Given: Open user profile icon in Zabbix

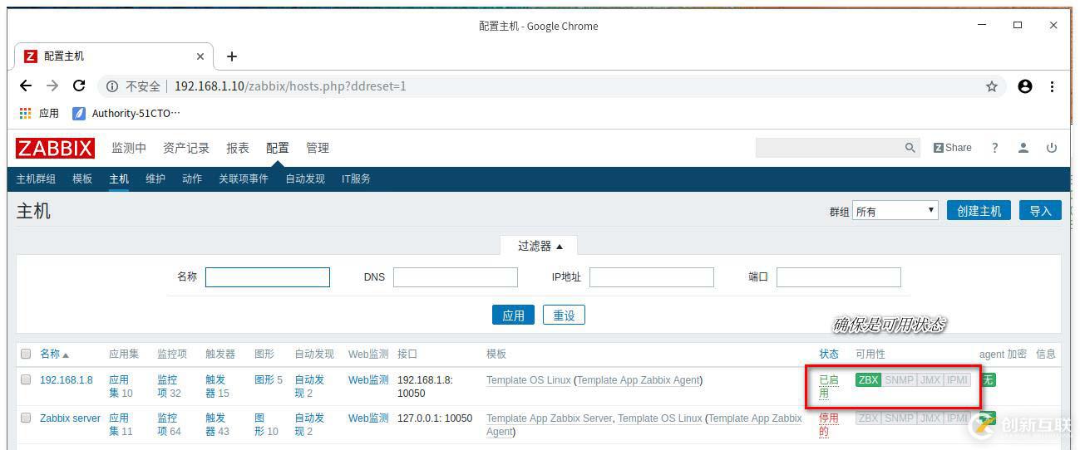Looking at the screenshot, I should point(1023,148).
